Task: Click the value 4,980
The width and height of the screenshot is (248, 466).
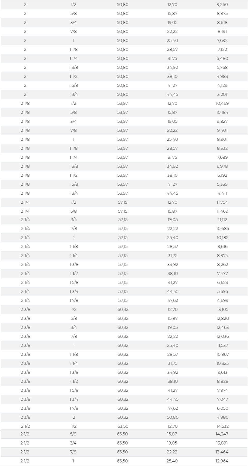Action: (x=223, y=417)
